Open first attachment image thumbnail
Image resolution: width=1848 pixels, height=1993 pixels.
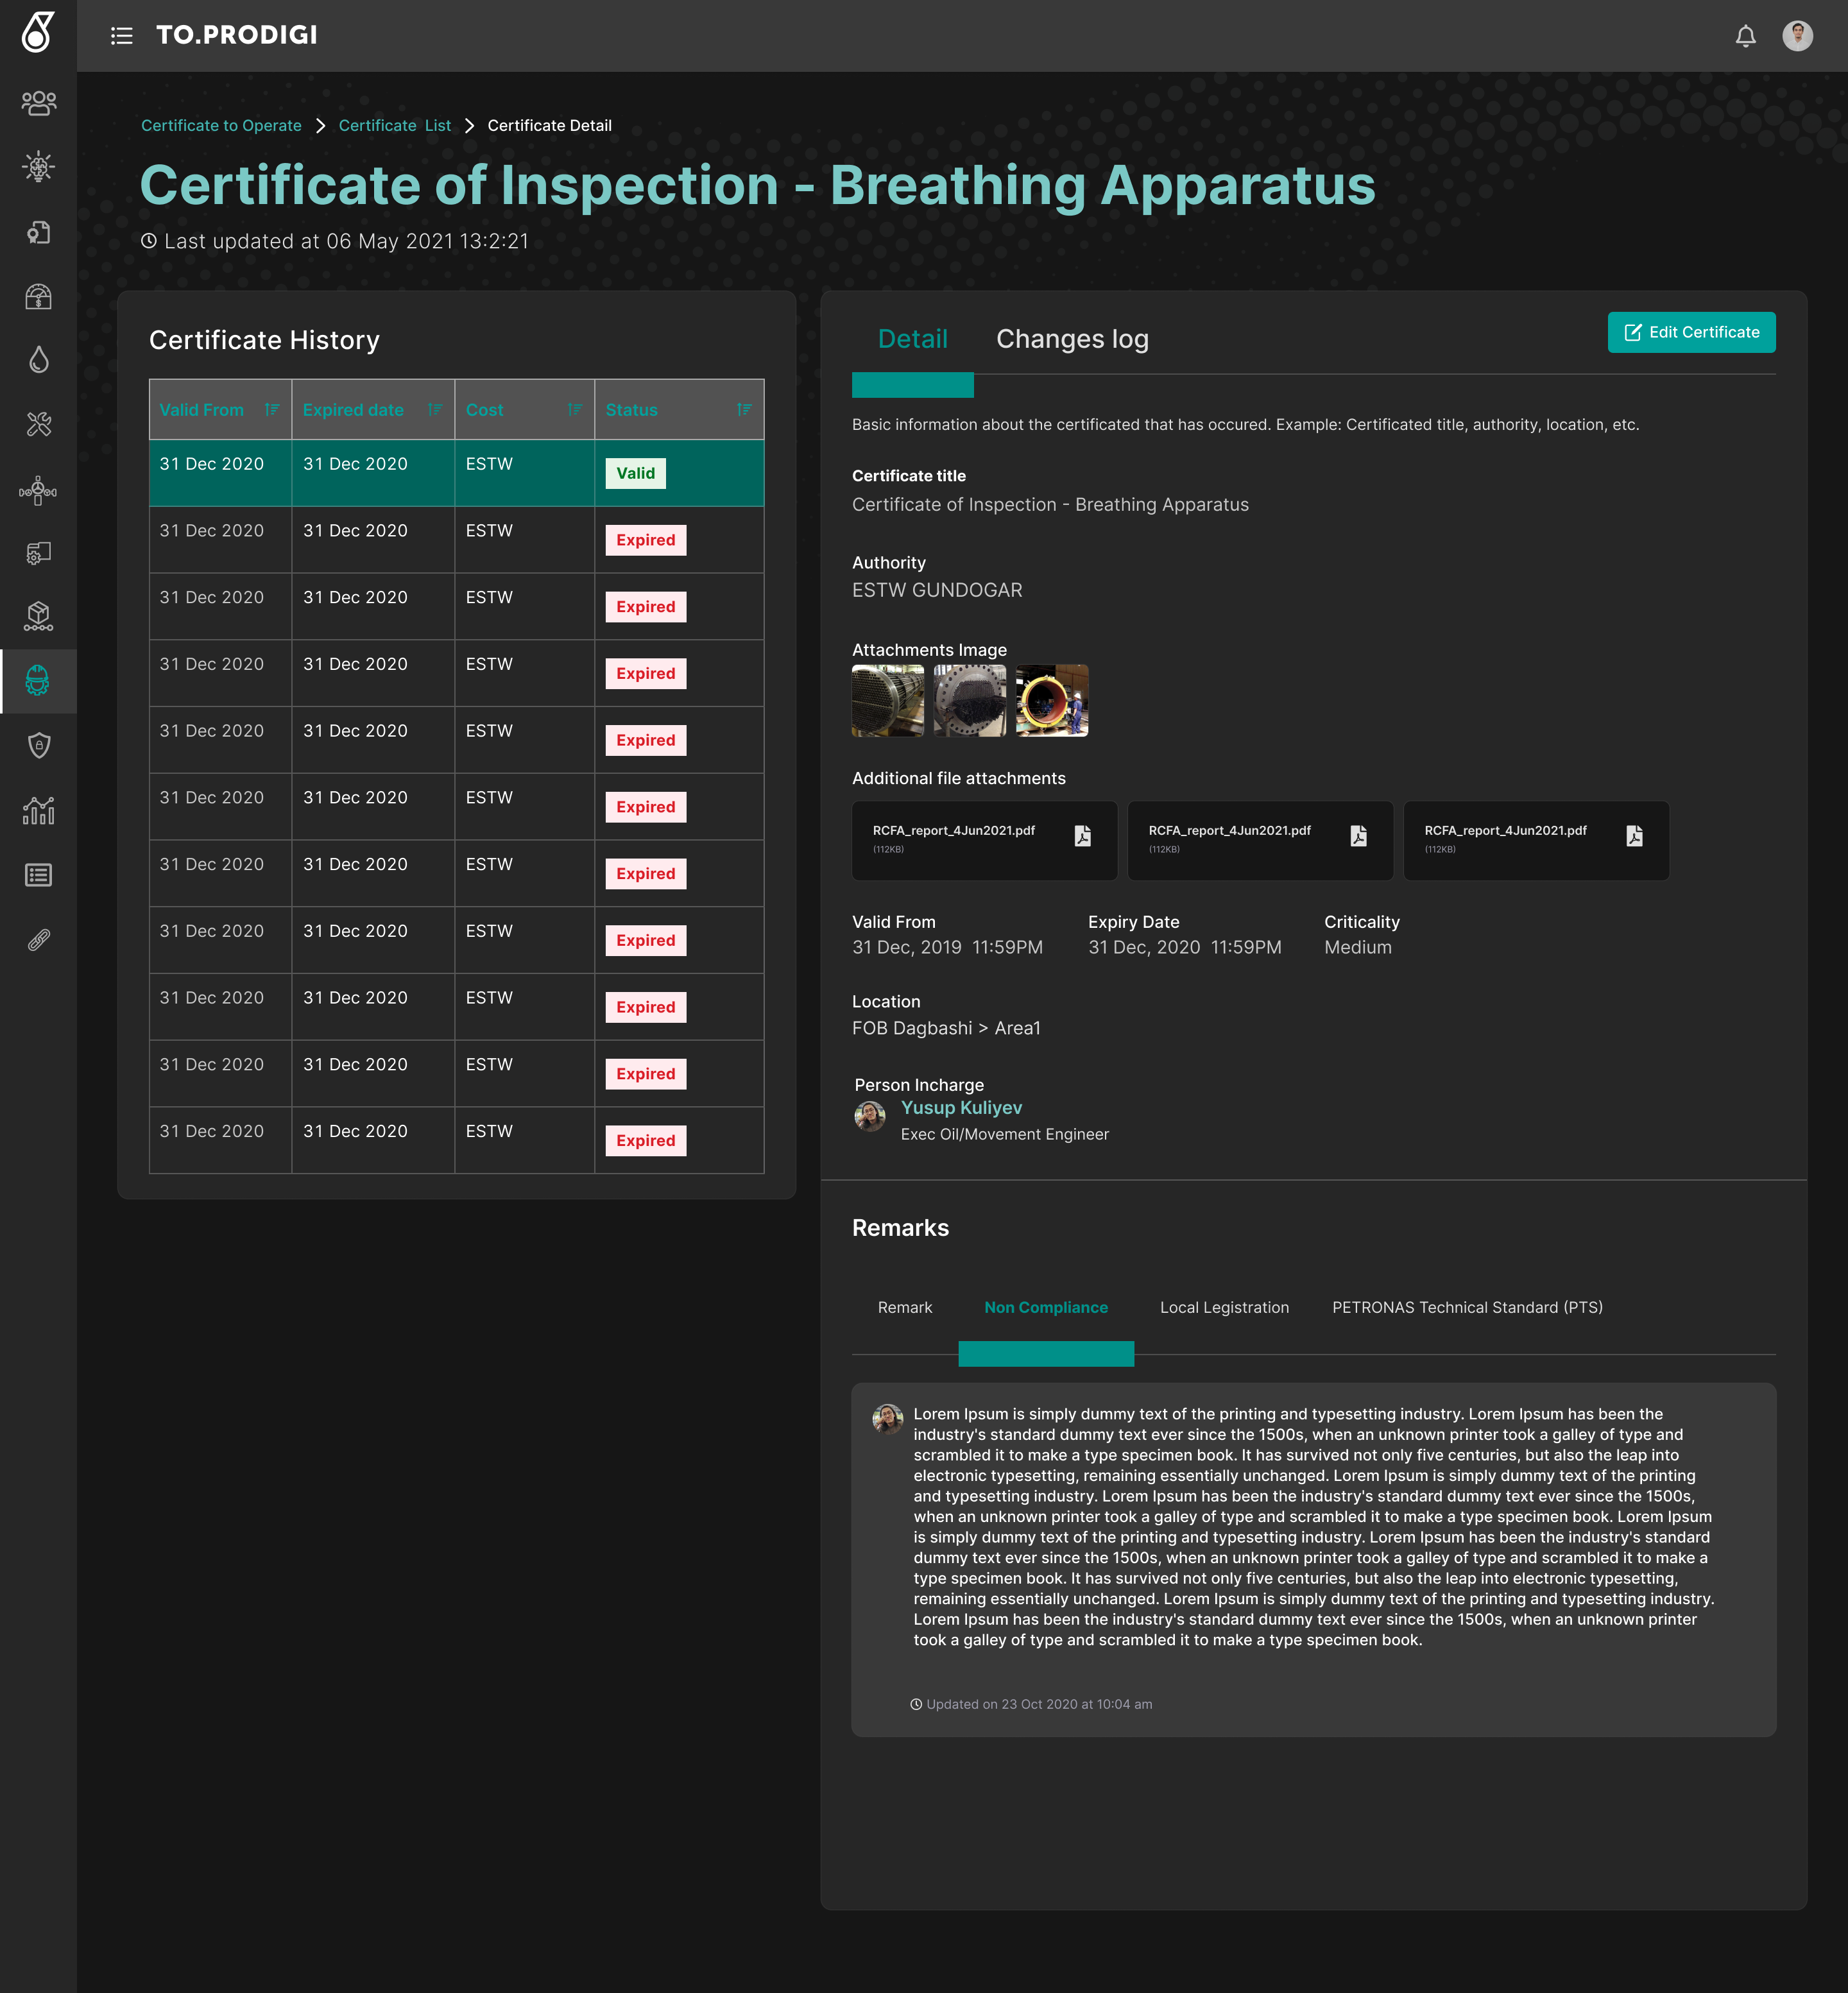(887, 701)
